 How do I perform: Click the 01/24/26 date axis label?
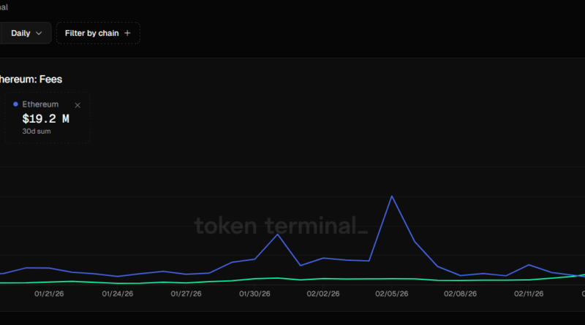click(117, 294)
